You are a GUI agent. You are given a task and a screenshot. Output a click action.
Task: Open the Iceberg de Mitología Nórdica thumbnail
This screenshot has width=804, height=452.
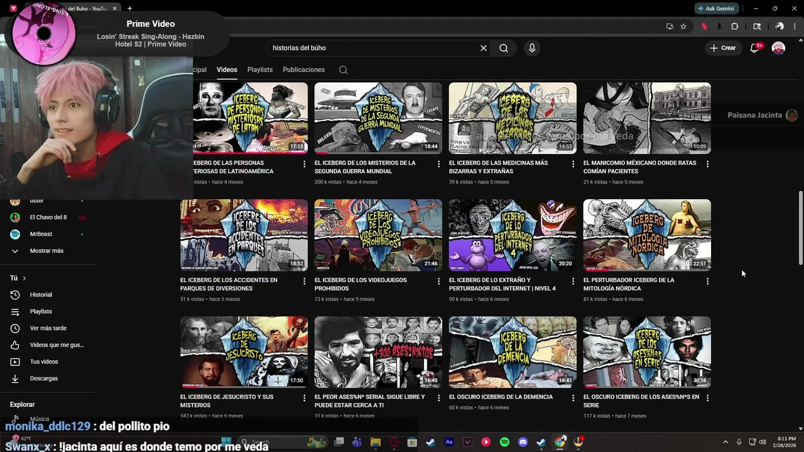pos(647,235)
